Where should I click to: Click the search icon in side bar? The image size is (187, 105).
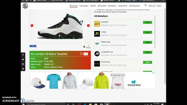point(23,69)
